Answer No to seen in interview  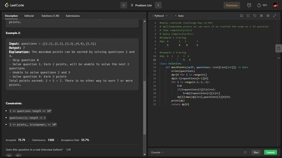point(18,156)
